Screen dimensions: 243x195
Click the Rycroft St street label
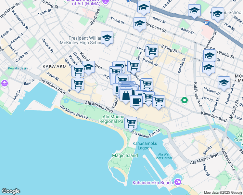[x=150, y=62]
